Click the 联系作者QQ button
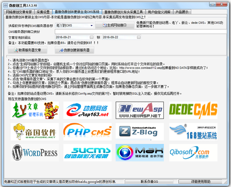This screenshot has width=231, height=187. pos(149,182)
